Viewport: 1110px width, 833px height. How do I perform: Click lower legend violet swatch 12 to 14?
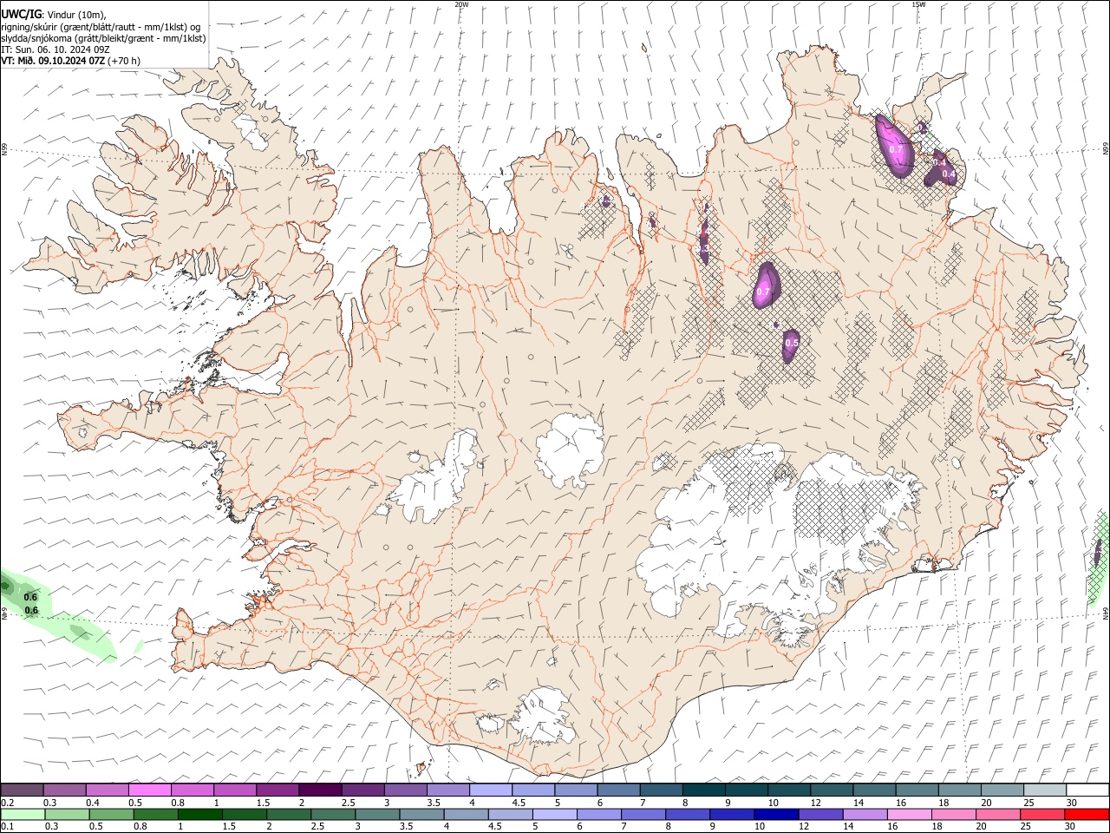tap(820, 814)
